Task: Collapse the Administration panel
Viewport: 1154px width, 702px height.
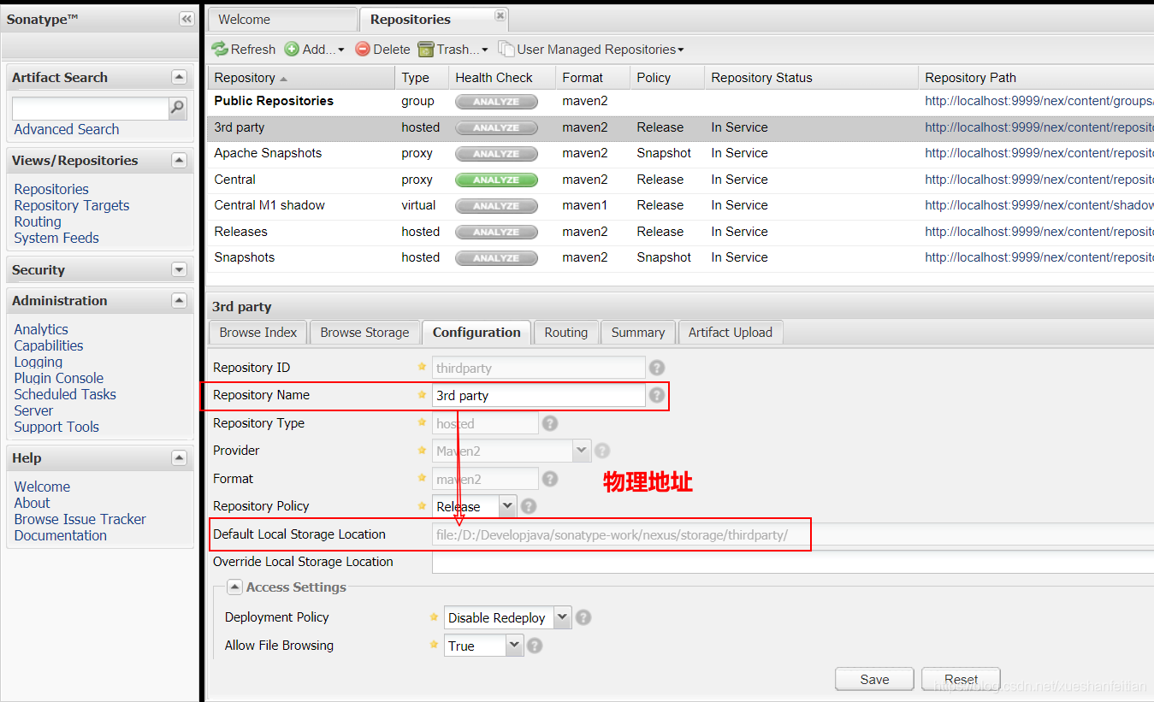Action: 179,300
